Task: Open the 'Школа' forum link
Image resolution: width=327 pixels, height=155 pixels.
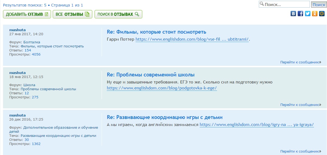Action: [x=29, y=85]
